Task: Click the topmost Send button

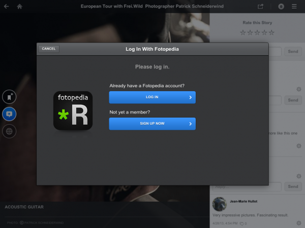Action: [293, 51]
